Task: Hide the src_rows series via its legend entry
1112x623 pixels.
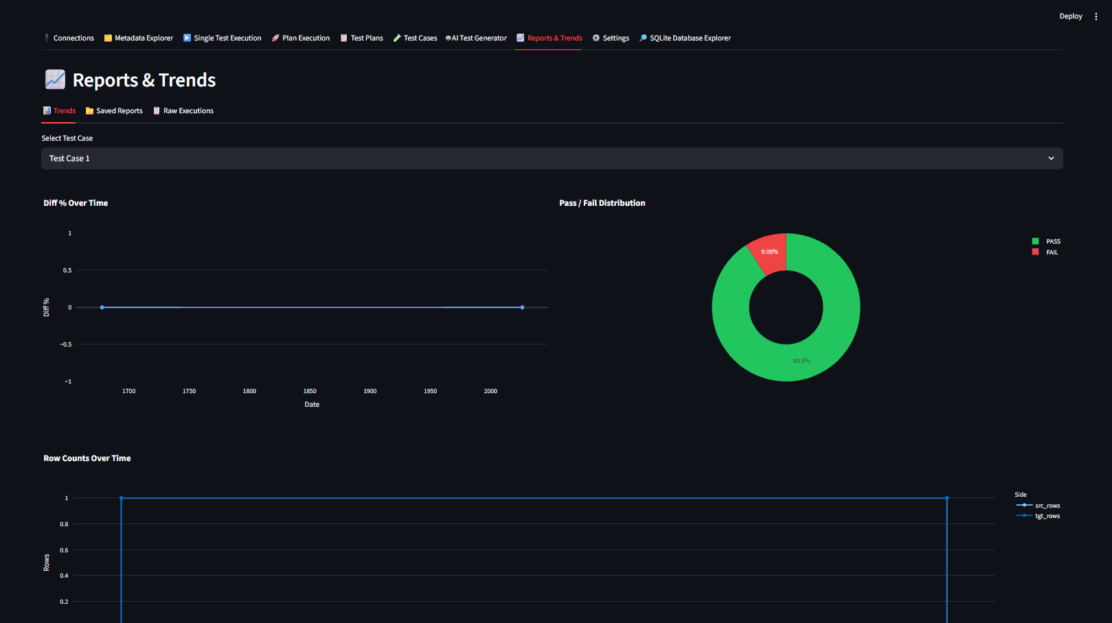Action: coord(1038,505)
